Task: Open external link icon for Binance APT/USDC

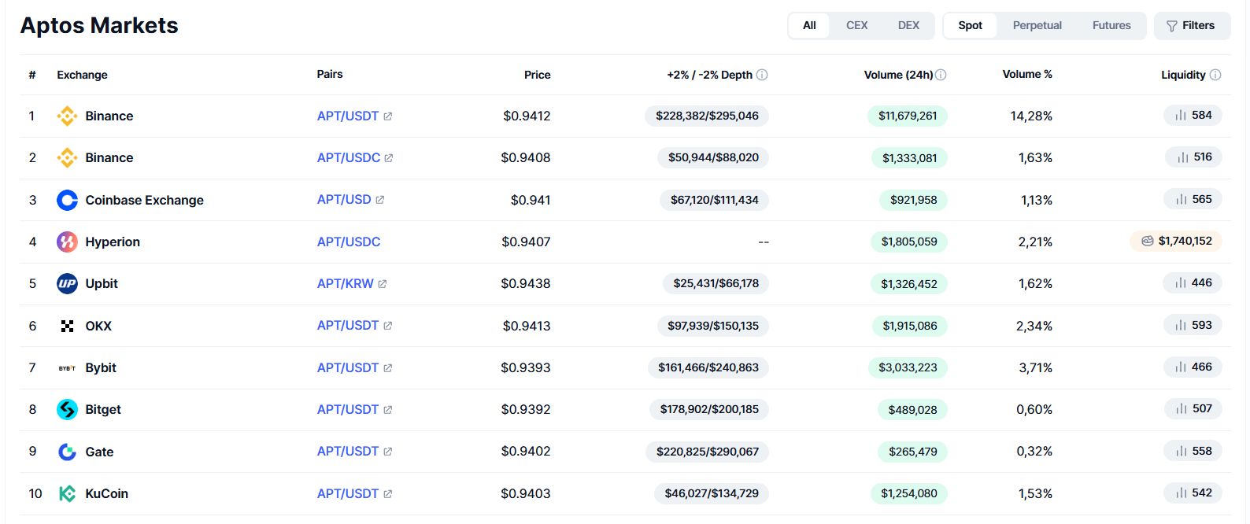Action: (389, 157)
